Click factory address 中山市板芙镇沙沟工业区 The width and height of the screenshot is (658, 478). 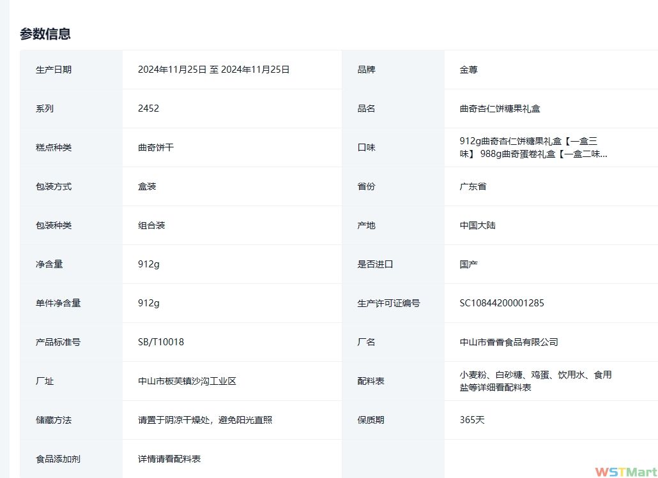(x=187, y=381)
